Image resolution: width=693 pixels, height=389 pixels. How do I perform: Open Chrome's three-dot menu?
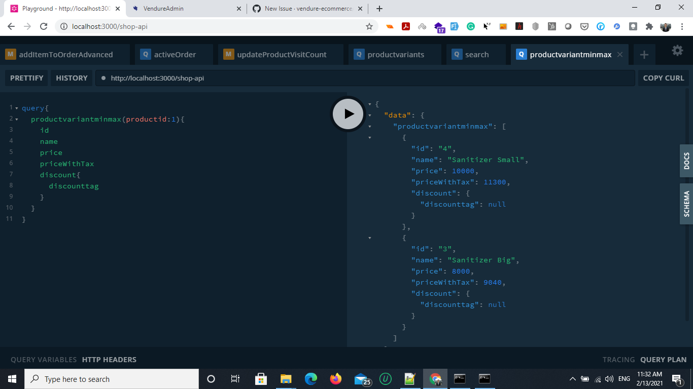tap(681, 26)
